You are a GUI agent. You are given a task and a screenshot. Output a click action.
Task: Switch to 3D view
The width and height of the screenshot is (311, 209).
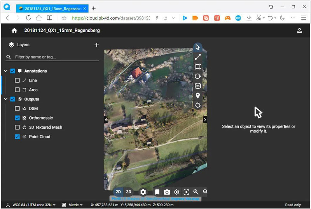pos(129,192)
